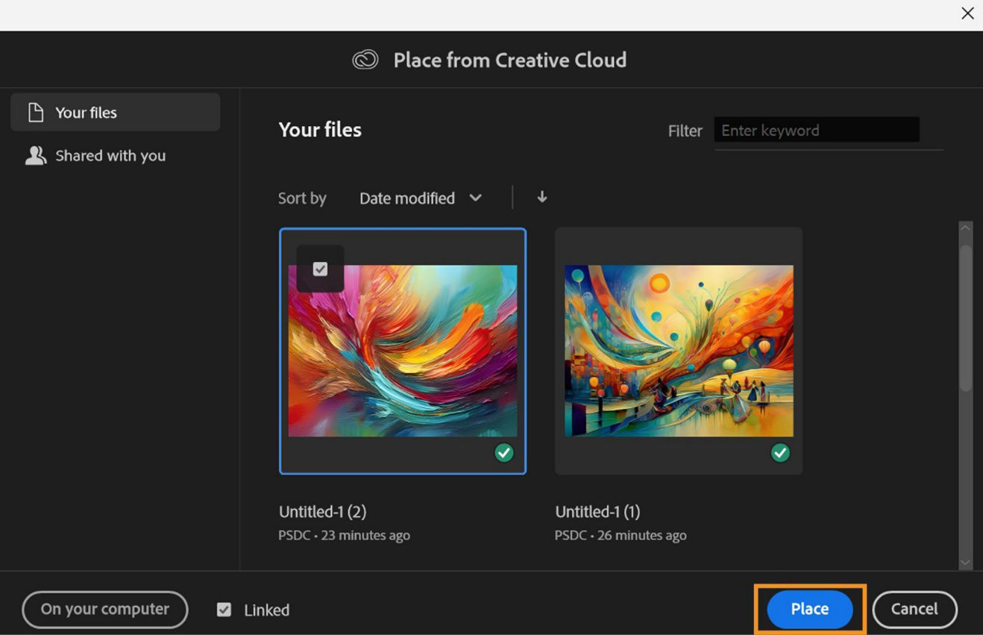Uncheck the selection box on Untitled-1 (2)
The width and height of the screenshot is (983, 635).
[320, 269]
